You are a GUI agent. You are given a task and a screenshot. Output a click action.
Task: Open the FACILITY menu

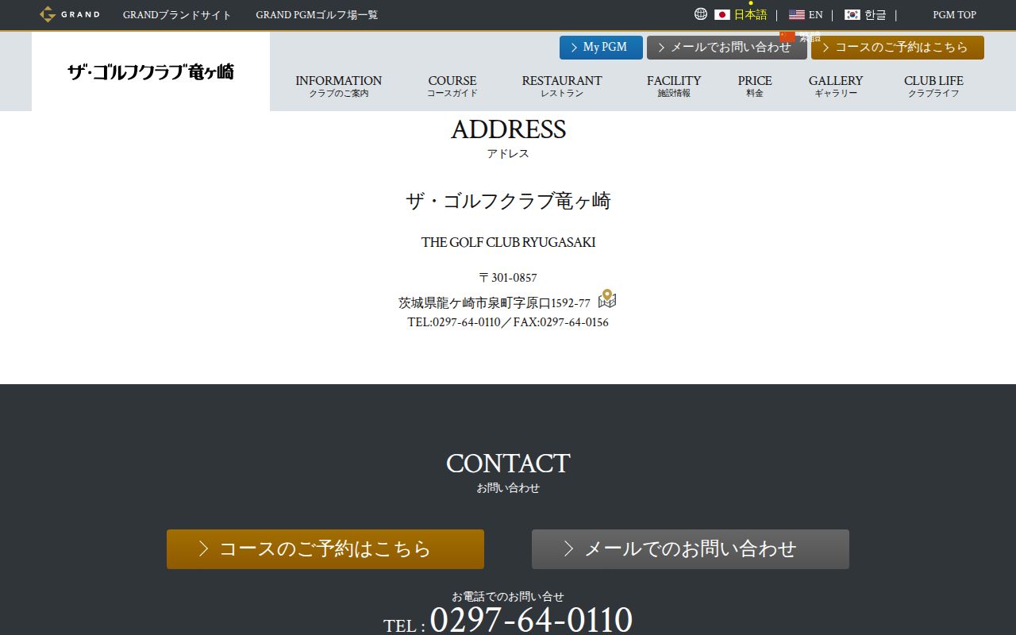674,86
